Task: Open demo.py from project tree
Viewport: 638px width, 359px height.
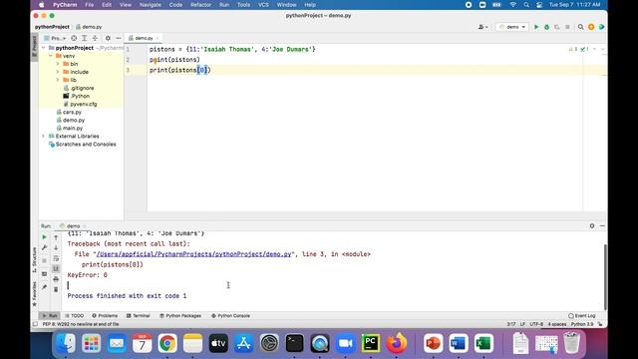Action: point(71,120)
